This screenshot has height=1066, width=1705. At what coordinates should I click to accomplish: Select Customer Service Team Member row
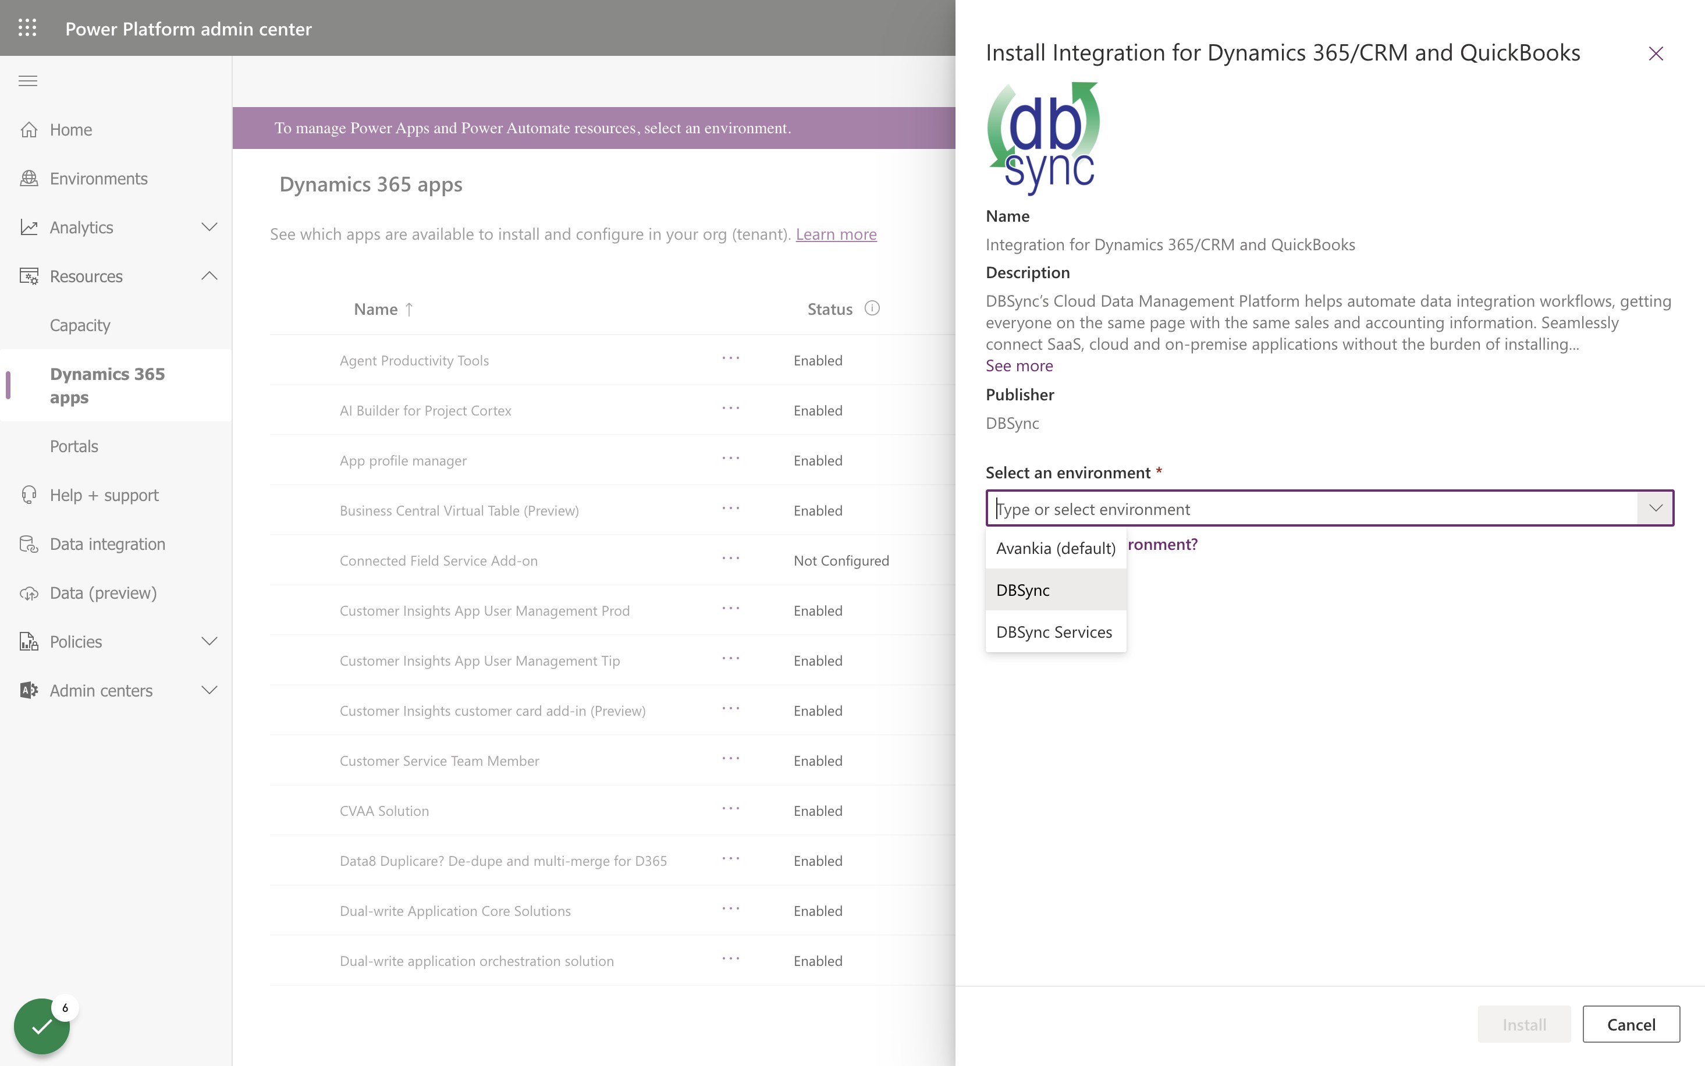[613, 761]
